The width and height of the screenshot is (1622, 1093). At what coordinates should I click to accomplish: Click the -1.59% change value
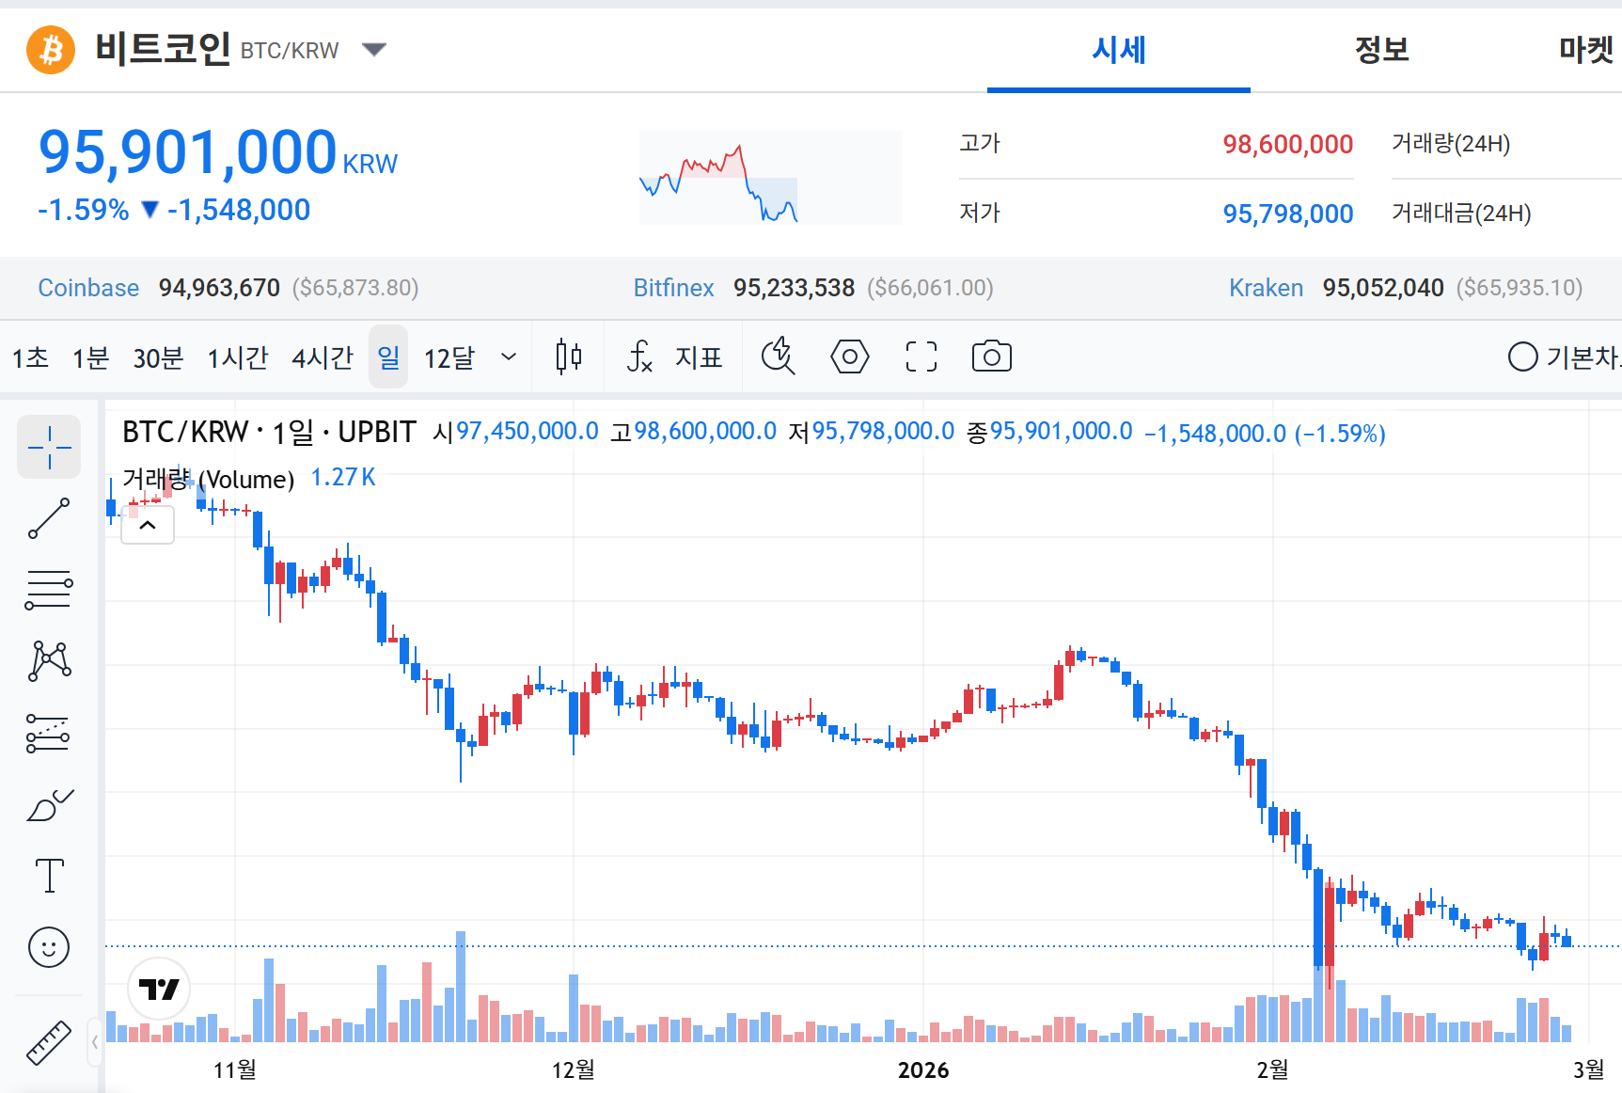(84, 210)
